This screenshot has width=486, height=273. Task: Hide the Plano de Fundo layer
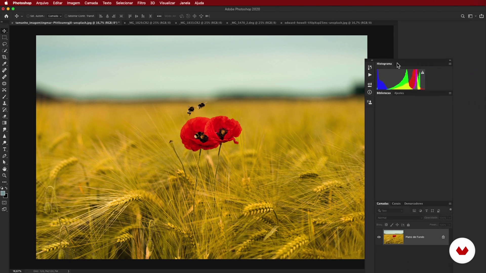[379, 237]
